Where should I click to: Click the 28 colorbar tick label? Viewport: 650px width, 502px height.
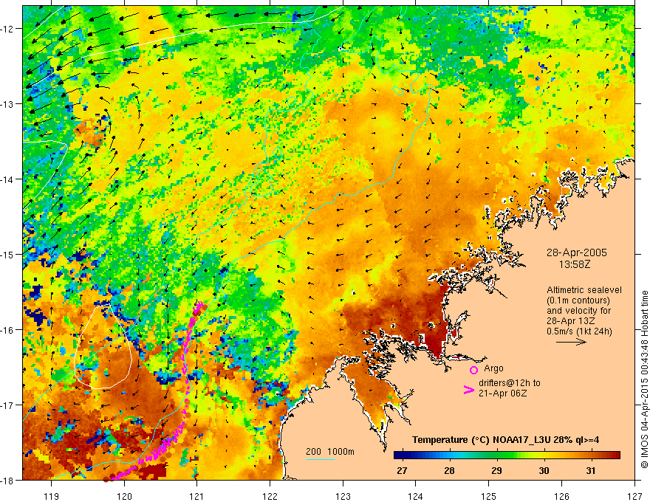tap(449, 470)
